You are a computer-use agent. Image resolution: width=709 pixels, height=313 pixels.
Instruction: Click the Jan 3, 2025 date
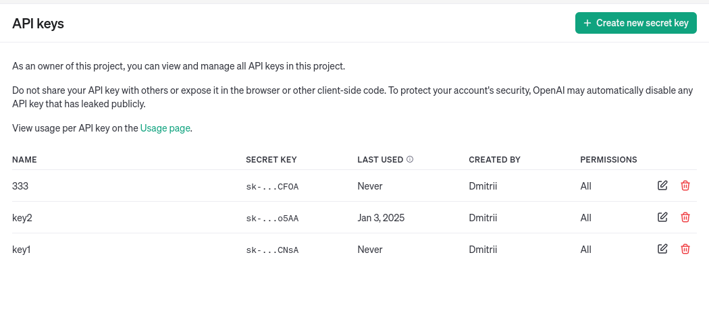381,218
